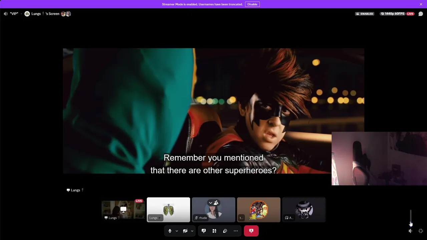The width and height of the screenshot is (427, 240).
Task: Click the VIP voice channel speaker icon
Action: tap(6, 14)
